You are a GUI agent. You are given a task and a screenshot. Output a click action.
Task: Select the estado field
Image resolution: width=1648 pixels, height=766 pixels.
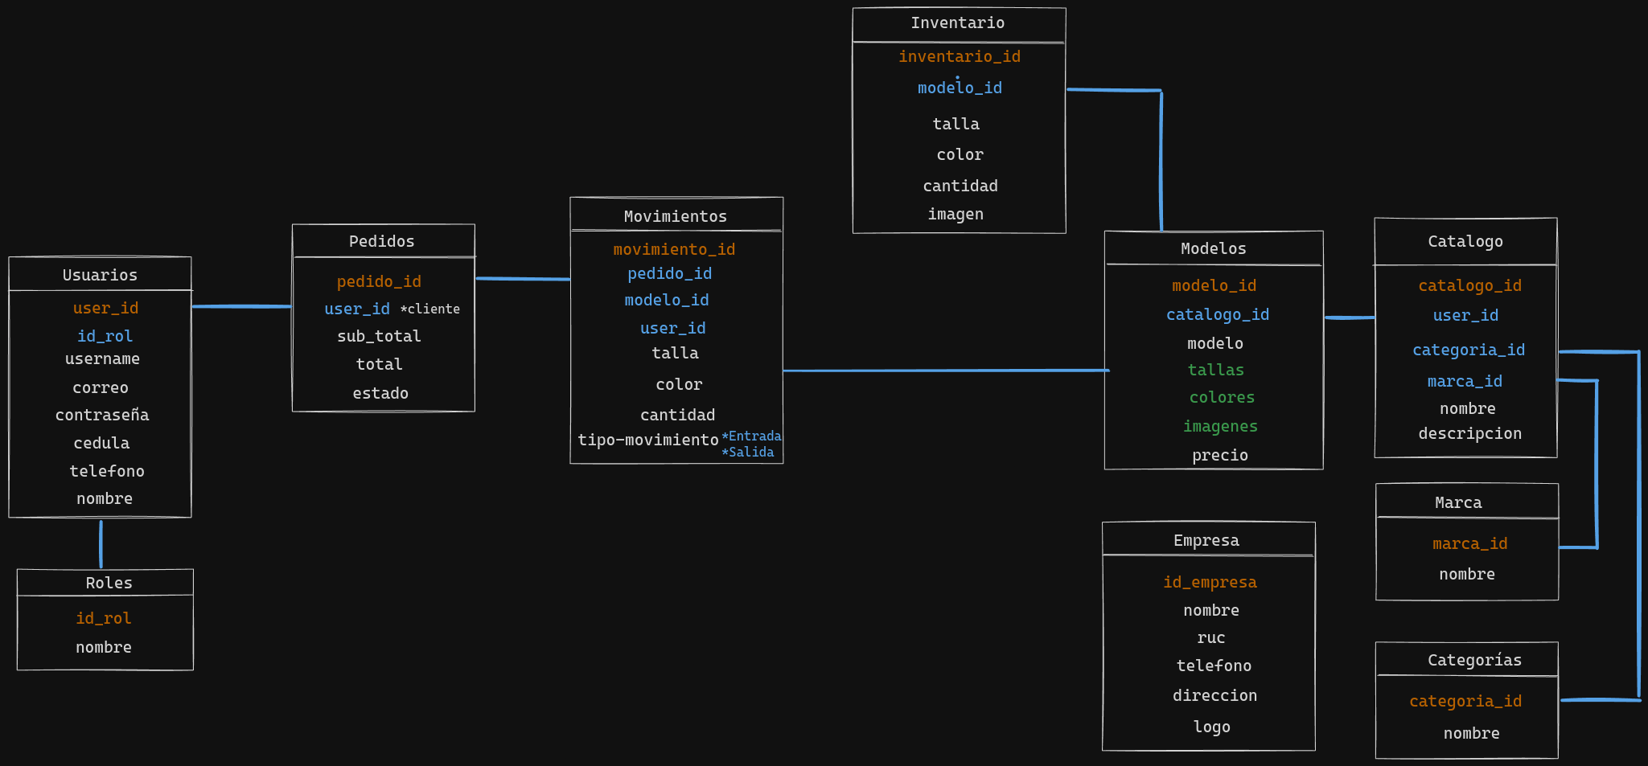pos(380,393)
